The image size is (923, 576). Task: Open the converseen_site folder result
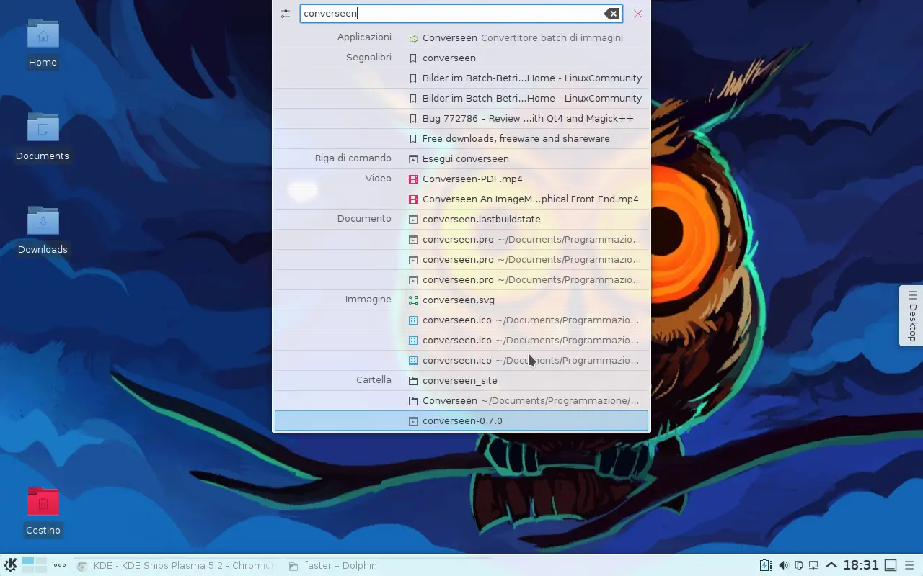[461, 380]
